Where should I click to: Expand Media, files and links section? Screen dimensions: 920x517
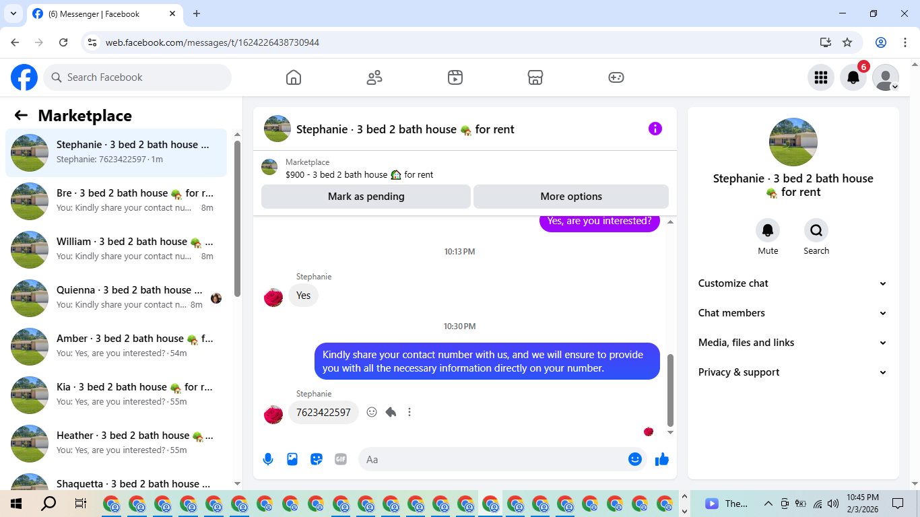(x=793, y=343)
